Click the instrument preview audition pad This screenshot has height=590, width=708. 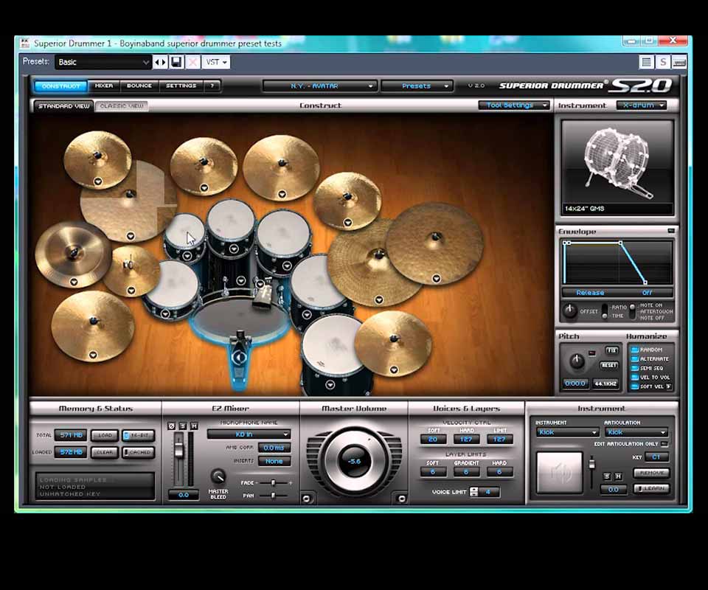tap(560, 472)
